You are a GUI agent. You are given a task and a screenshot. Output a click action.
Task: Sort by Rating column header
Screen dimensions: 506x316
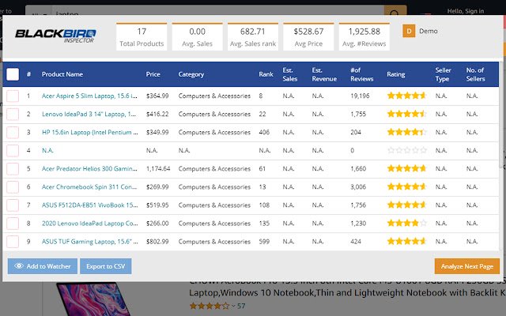point(396,74)
